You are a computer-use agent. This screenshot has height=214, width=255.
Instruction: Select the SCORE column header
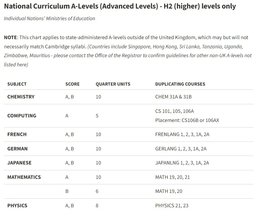(x=72, y=84)
